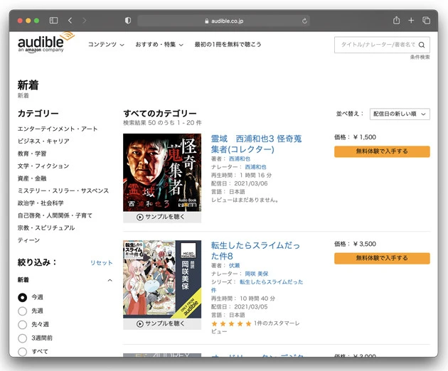
Task: Select the 先週 radio button
Action: [23, 311]
